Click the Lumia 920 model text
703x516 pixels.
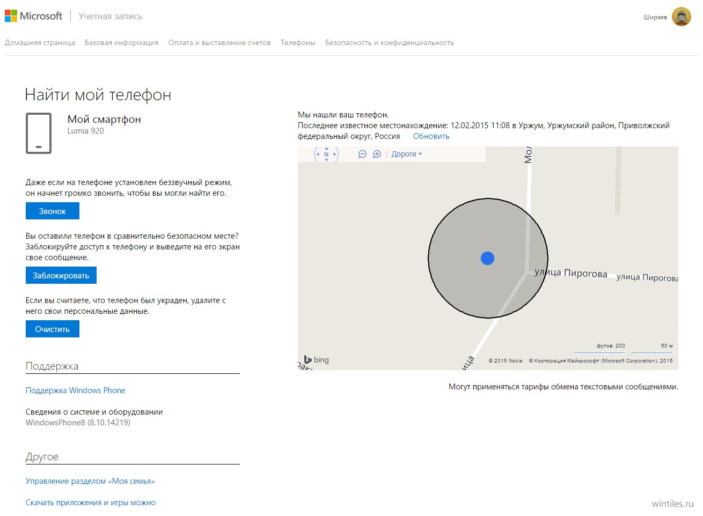(86, 131)
